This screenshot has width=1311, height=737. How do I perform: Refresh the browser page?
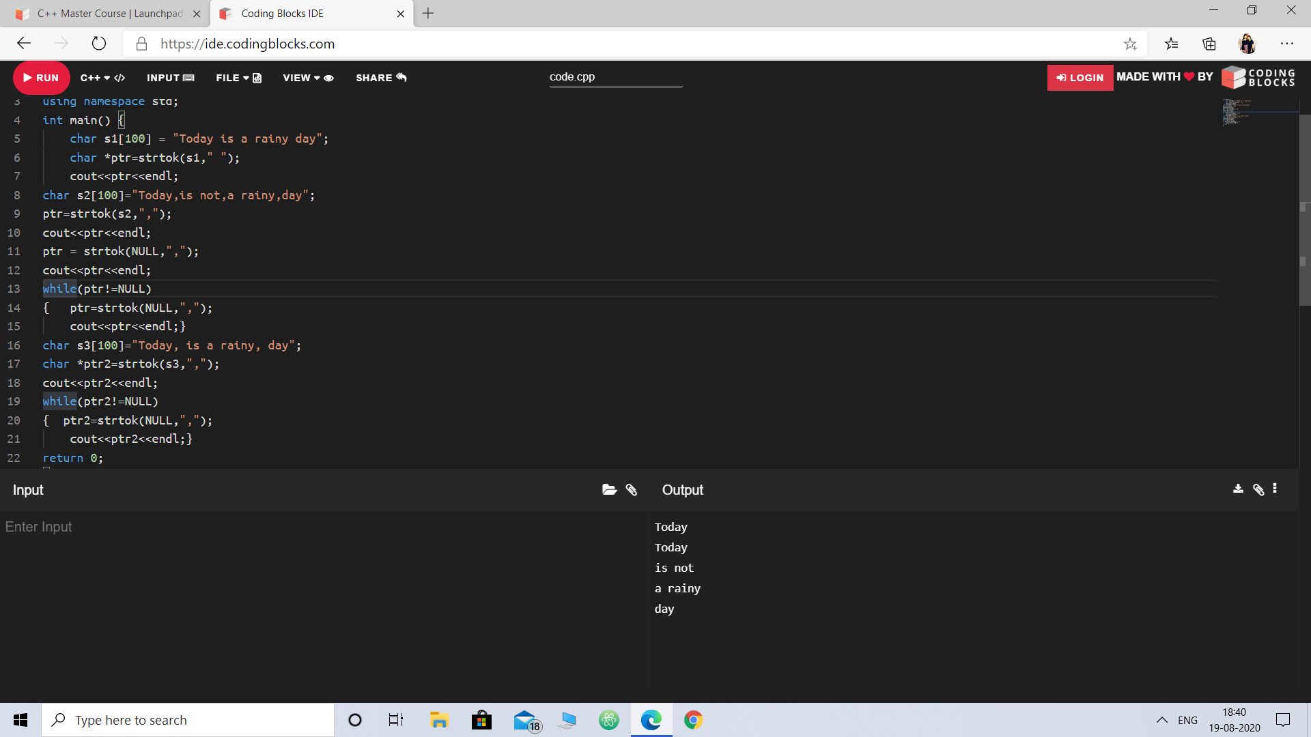click(x=99, y=44)
